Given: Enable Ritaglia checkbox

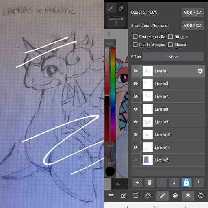Looking at the screenshot, I should click(170, 37).
